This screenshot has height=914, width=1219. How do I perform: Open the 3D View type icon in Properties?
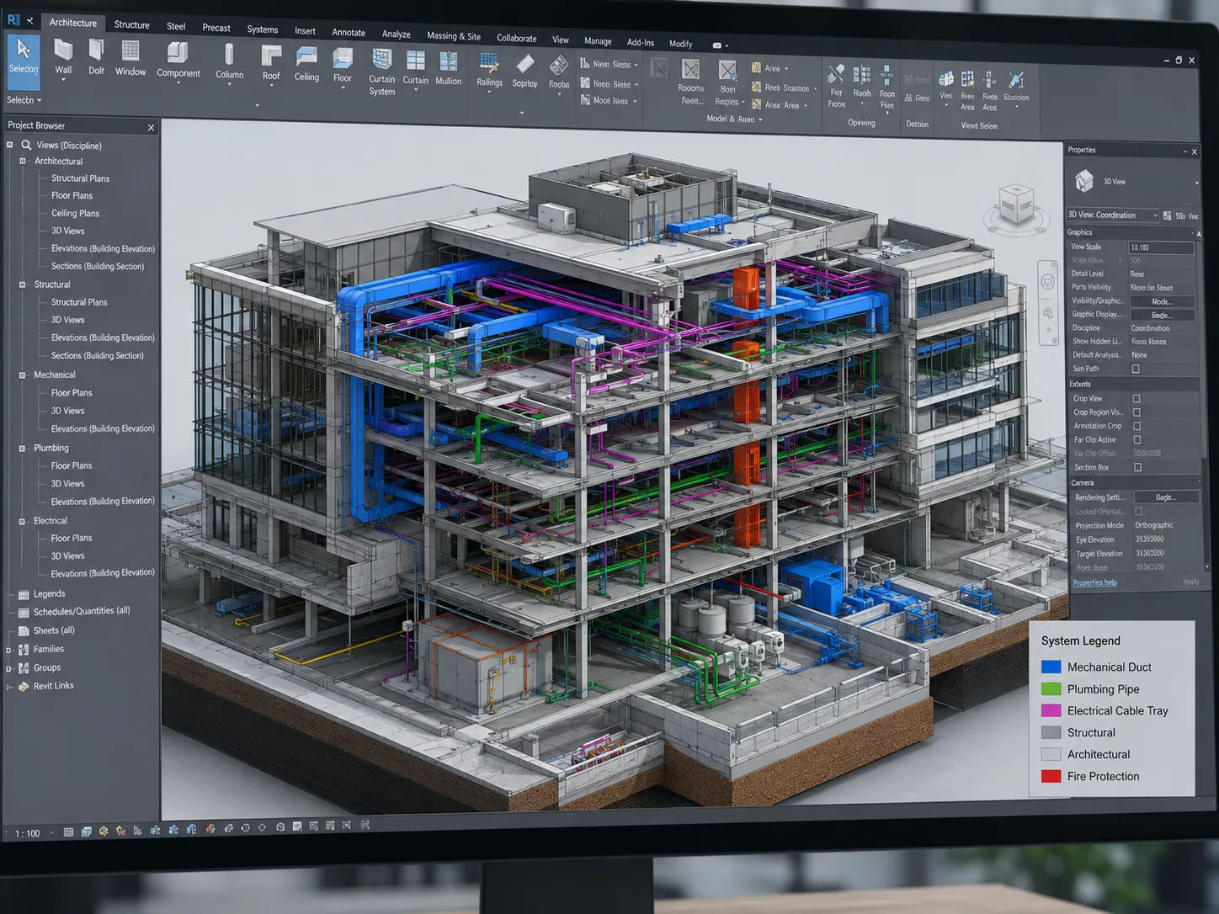point(1084,181)
